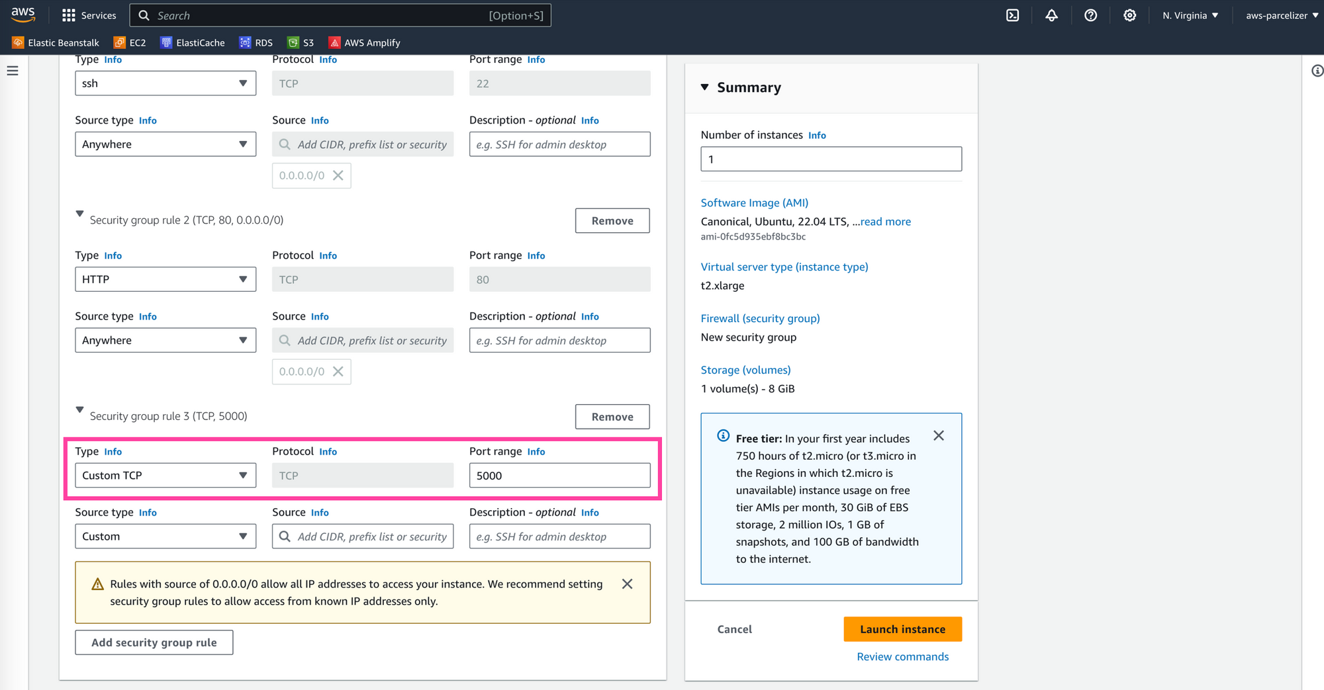This screenshot has width=1324, height=690.
Task: Click the Number of instances input field
Action: (x=831, y=159)
